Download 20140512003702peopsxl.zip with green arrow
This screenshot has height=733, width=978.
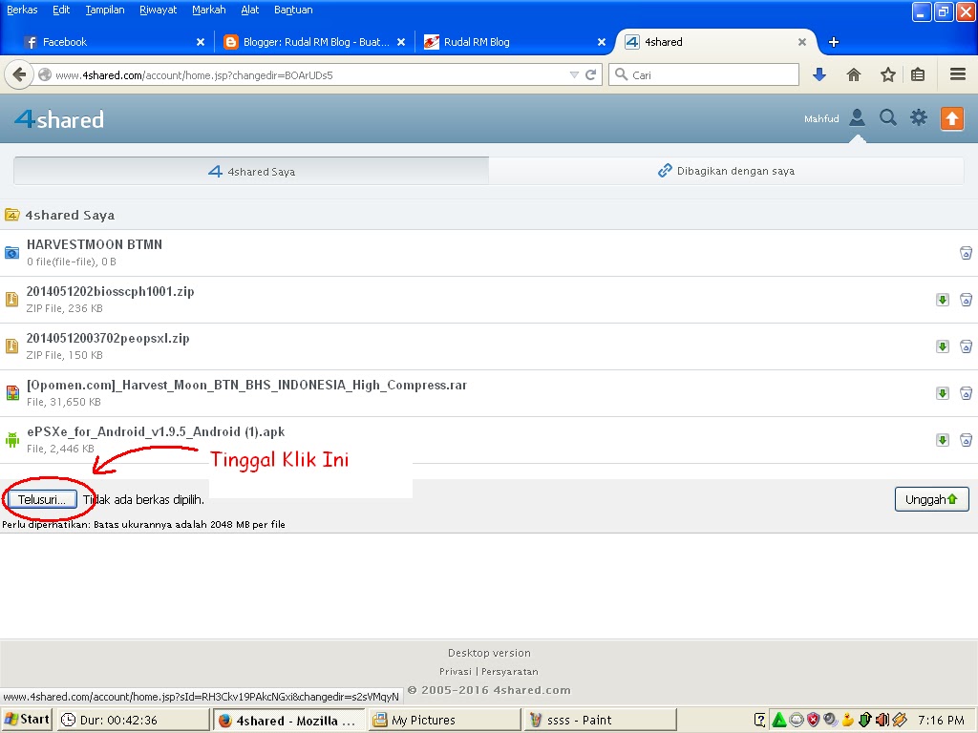943,346
